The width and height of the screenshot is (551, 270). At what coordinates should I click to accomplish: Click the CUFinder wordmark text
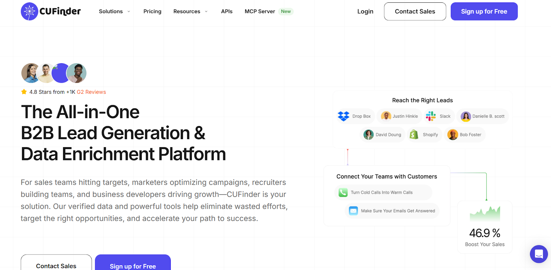pos(60,11)
